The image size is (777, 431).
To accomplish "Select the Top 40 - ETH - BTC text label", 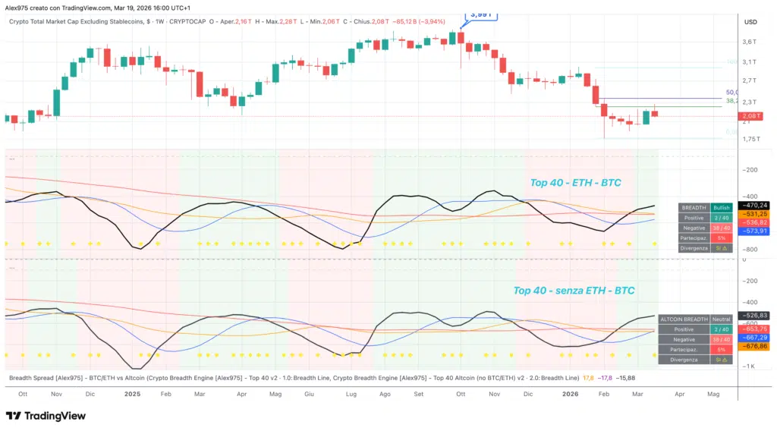I will tap(576, 182).
